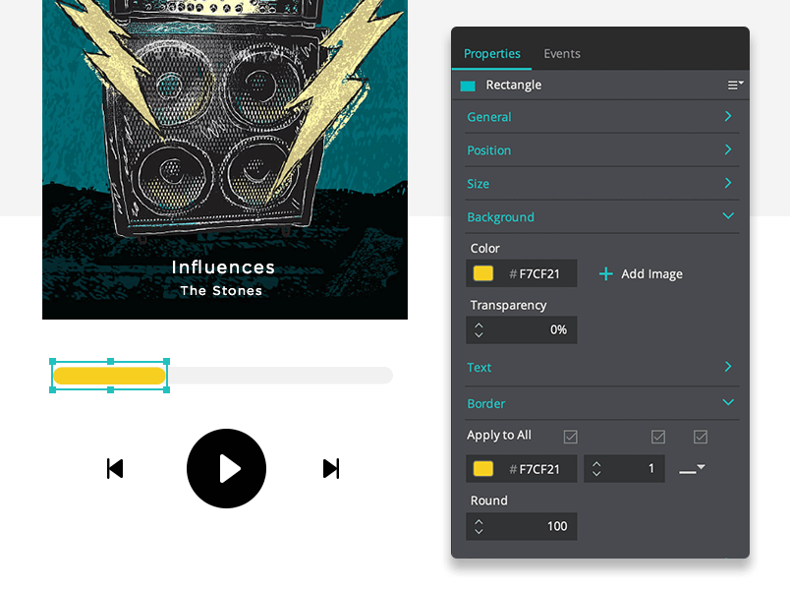Click the border width stepper arrows
This screenshot has width=790, height=590.
tap(596, 469)
